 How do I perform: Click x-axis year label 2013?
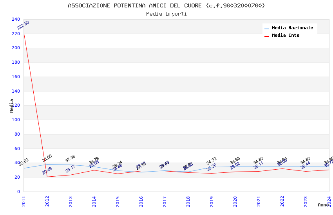click(71, 201)
